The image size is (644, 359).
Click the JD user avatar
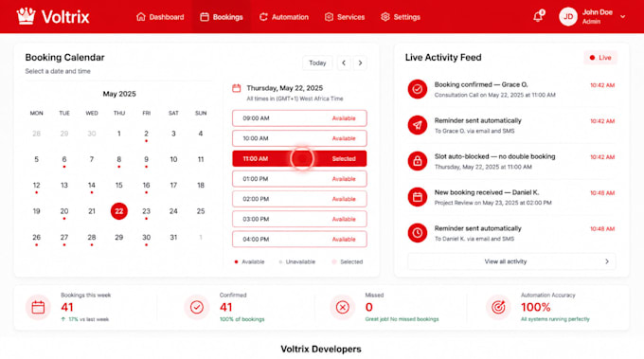pos(568,17)
